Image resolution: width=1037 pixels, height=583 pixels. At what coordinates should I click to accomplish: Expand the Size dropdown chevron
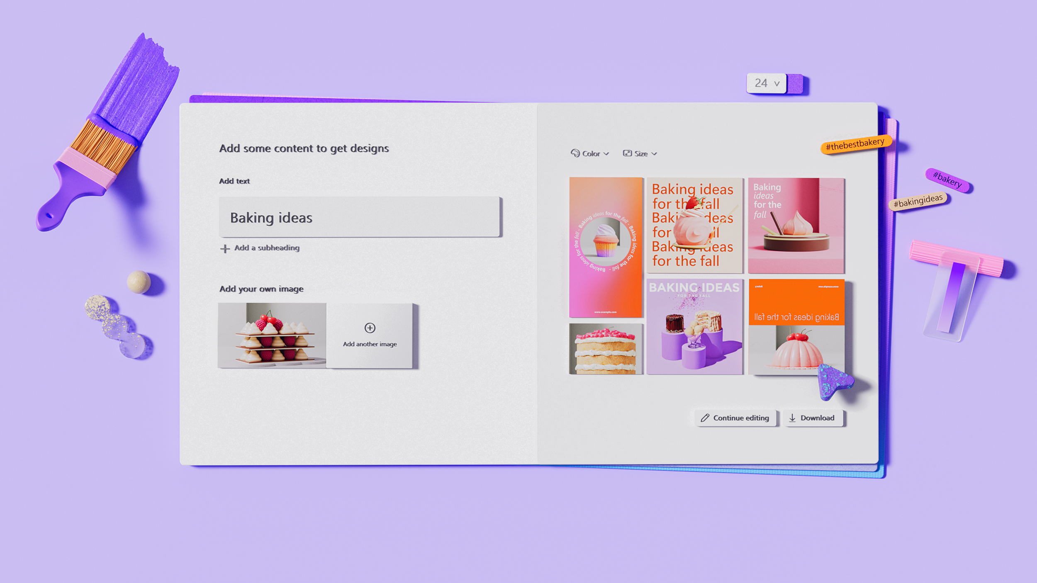654,154
